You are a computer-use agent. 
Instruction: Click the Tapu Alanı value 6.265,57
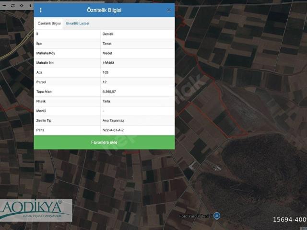pyautogui.click(x=109, y=92)
